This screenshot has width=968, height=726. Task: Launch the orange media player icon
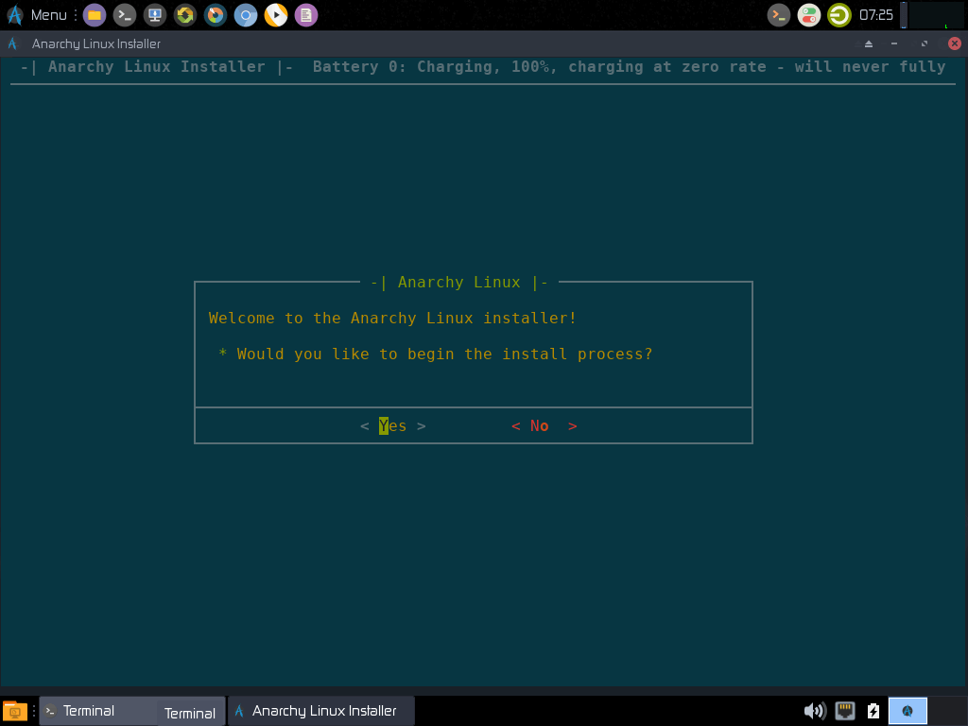tap(276, 15)
